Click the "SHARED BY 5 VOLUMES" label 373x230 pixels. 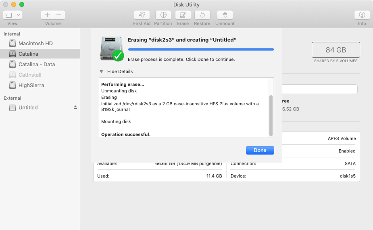tap(335, 61)
